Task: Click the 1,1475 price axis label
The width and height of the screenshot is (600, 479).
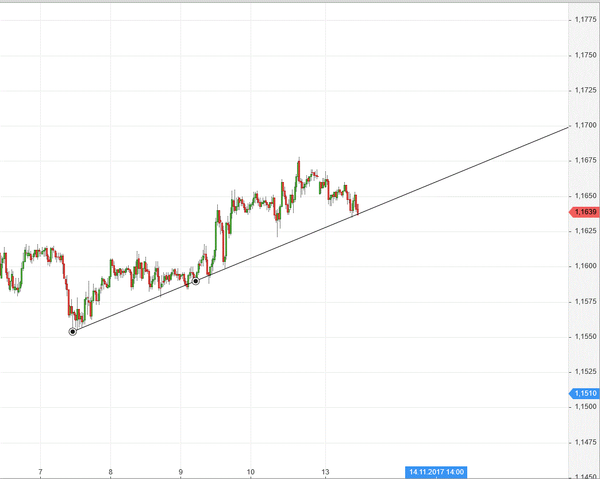Action: point(585,442)
